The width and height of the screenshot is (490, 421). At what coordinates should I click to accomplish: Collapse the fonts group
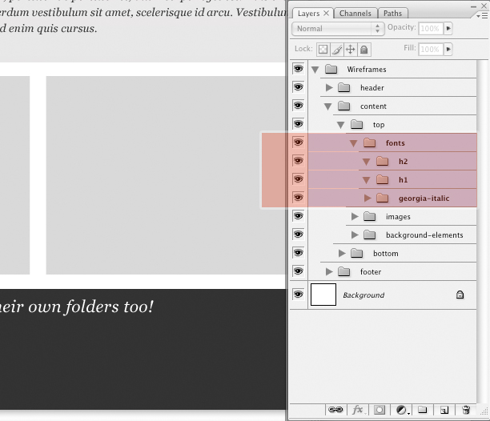tap(353, 143)
